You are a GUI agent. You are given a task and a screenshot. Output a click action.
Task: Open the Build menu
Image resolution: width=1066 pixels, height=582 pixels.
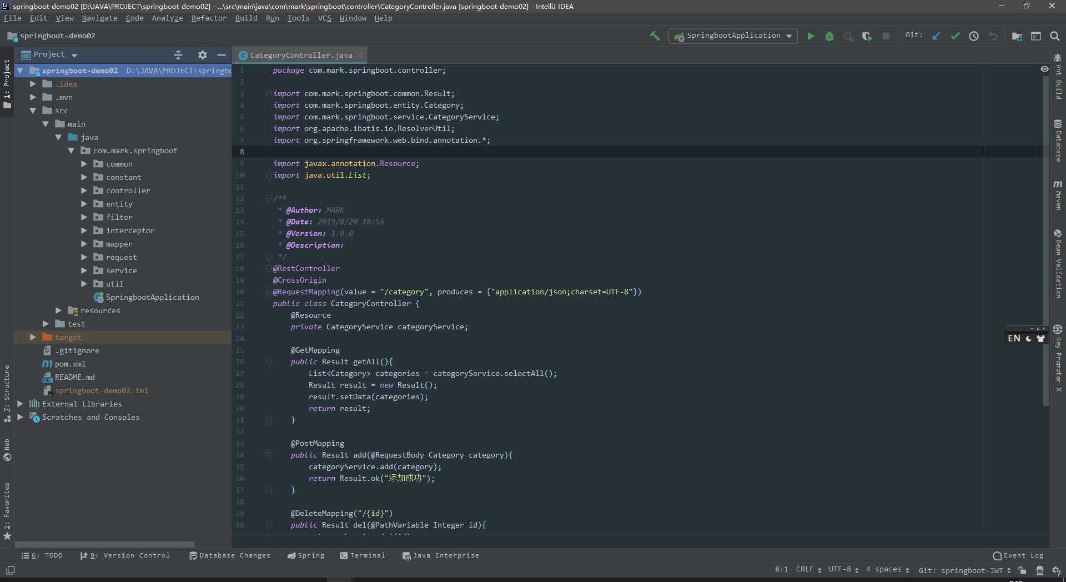(246, 18)
